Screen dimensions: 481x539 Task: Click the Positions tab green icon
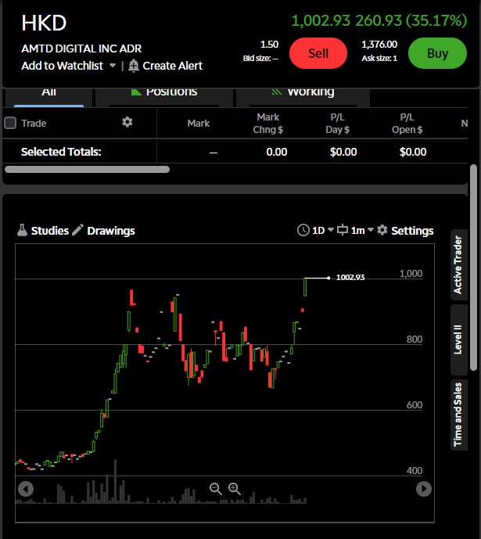[136, 92]
